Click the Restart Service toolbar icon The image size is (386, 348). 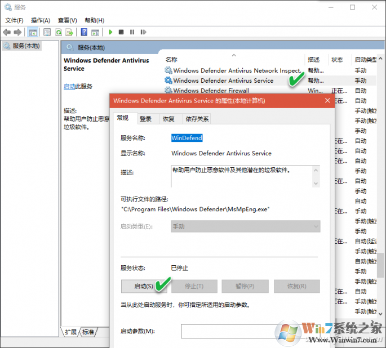[x=143, y=32]
